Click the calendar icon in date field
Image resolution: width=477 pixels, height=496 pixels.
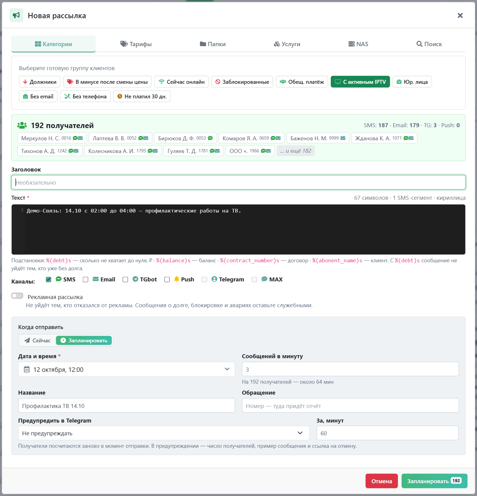(27, 369)
